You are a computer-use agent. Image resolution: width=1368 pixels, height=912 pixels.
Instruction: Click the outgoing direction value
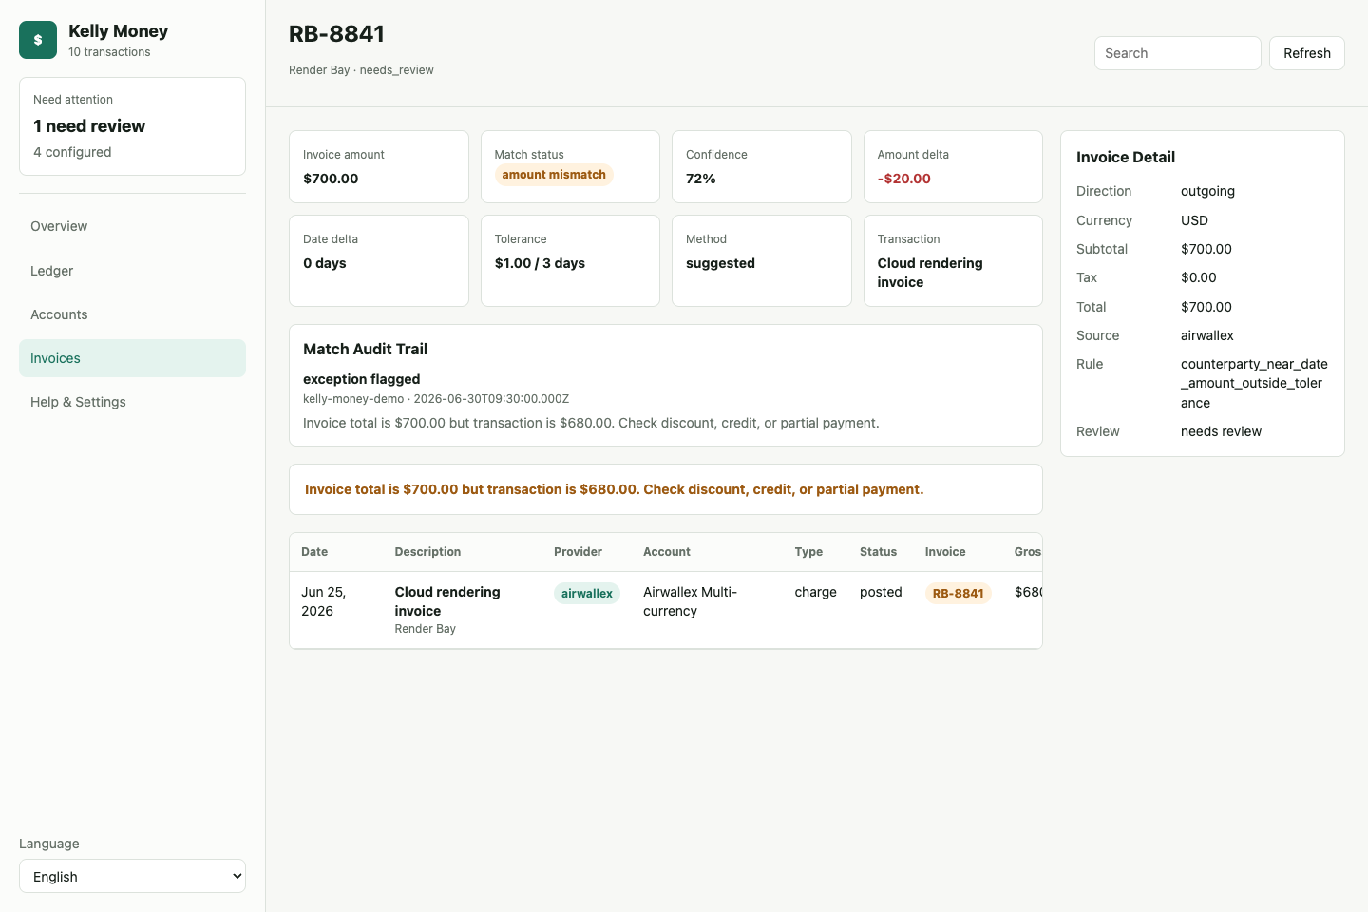click(1207, 191)
